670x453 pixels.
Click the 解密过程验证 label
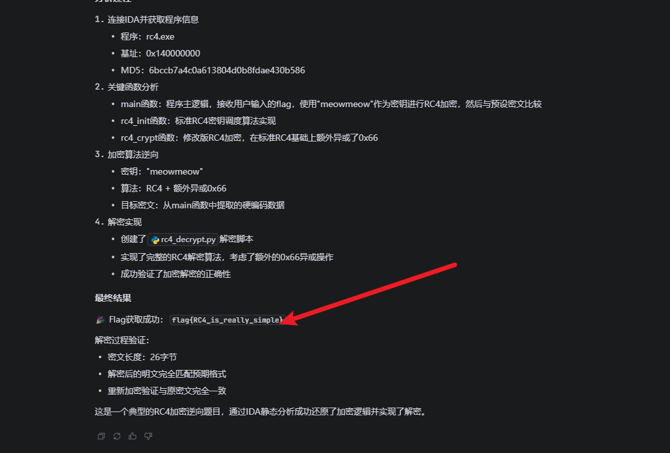[122, 340]
